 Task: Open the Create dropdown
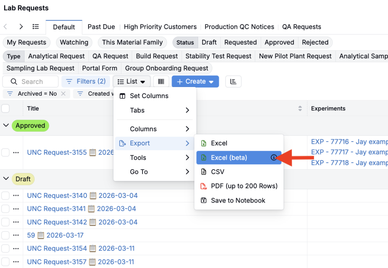(195, 81)
